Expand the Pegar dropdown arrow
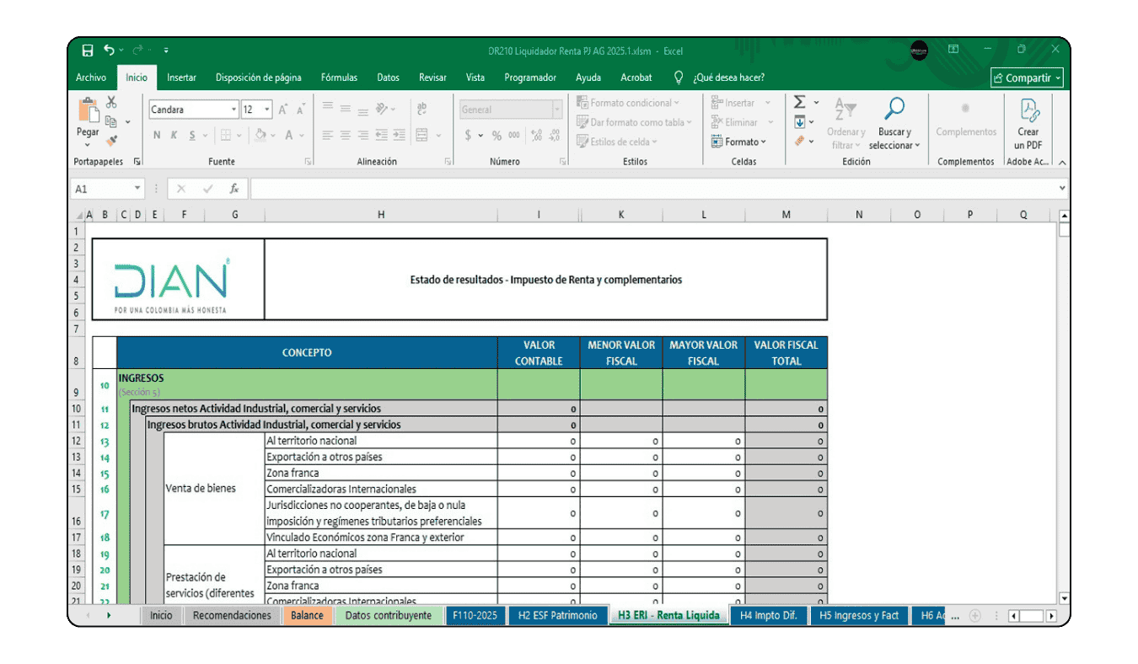The image size is (1138, 664). pyautogui.click(x=86, y=143)
